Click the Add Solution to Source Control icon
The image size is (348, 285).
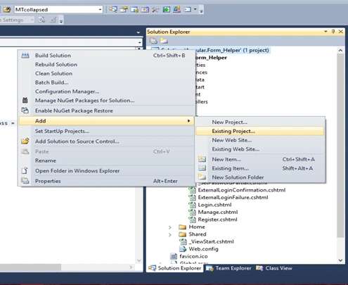click(x=25, y=141)
